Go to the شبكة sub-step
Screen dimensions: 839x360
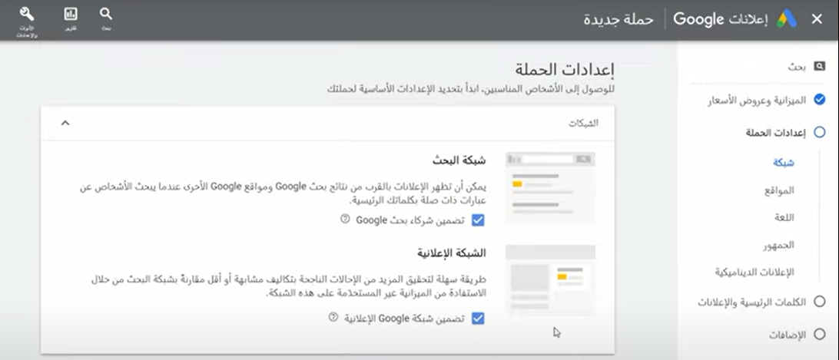point(784,163)
